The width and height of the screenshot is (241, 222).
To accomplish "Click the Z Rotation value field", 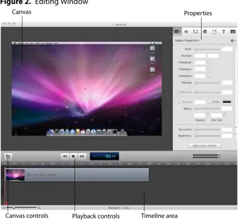I will (200, 76).
